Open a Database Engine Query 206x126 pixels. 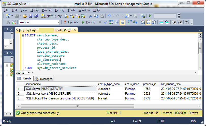[x=66, y=16]
